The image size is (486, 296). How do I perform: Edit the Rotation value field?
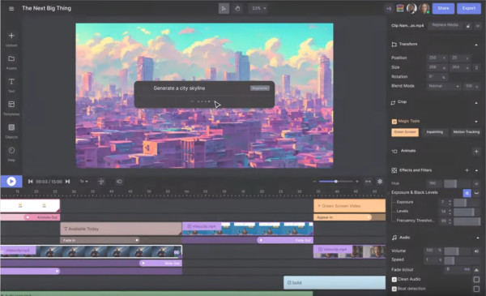(437, 77)
